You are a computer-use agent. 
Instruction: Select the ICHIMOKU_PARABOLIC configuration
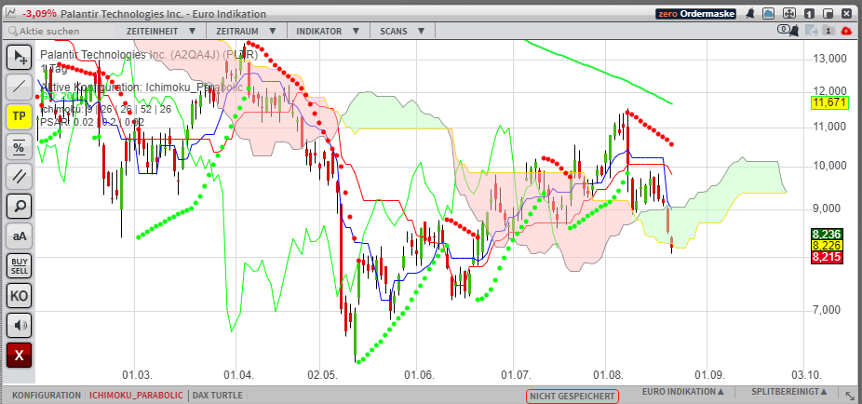tap(136, 396)
